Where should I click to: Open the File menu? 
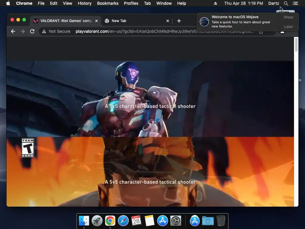(41, 3)
